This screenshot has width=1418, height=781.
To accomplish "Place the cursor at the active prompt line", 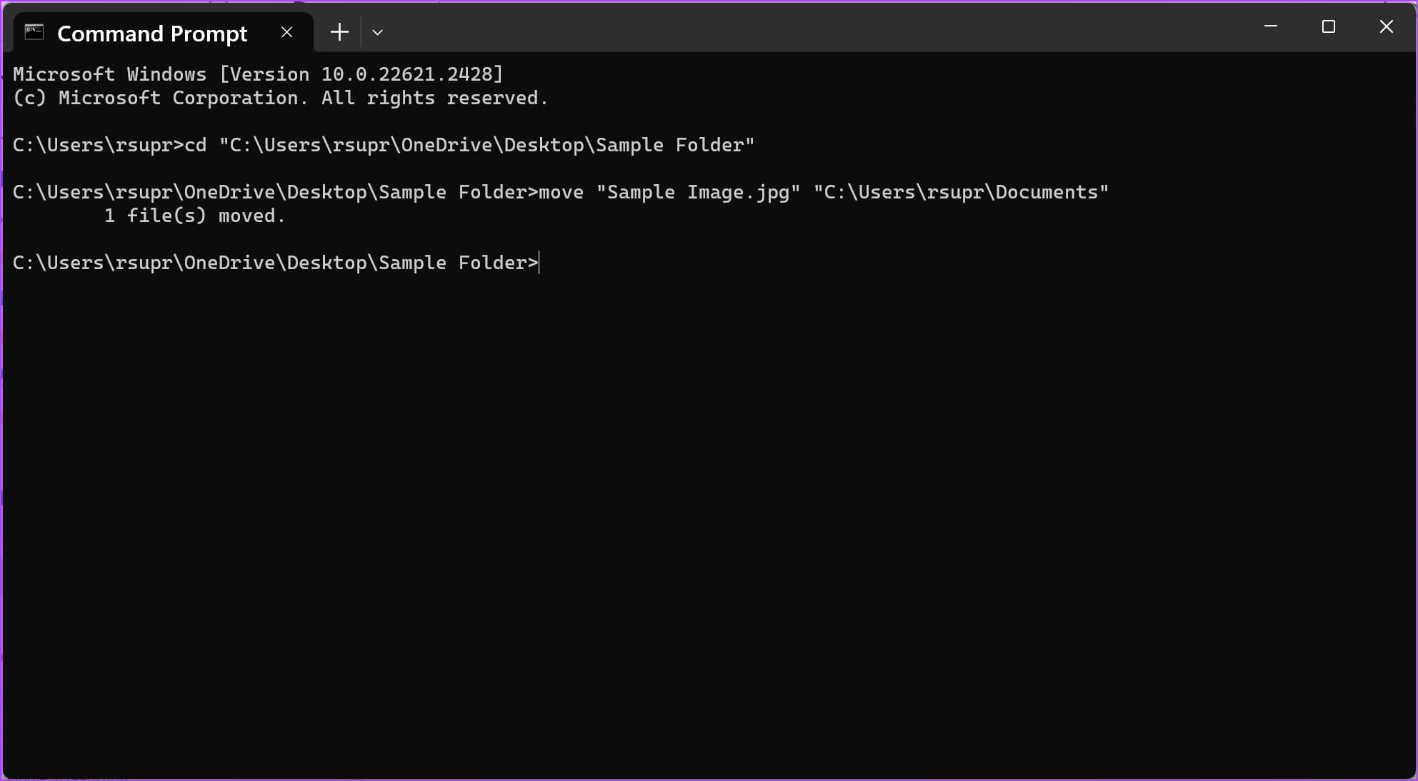I will (x=537, y=263).
